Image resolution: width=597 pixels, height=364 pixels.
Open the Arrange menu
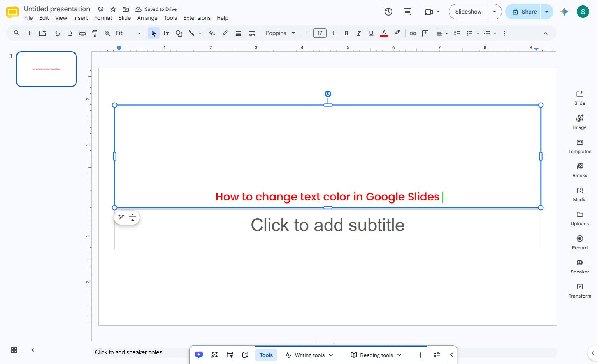pos(147,18)
